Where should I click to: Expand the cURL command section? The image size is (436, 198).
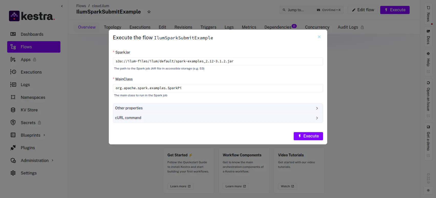pyautogui.click(x=218, y=118)
